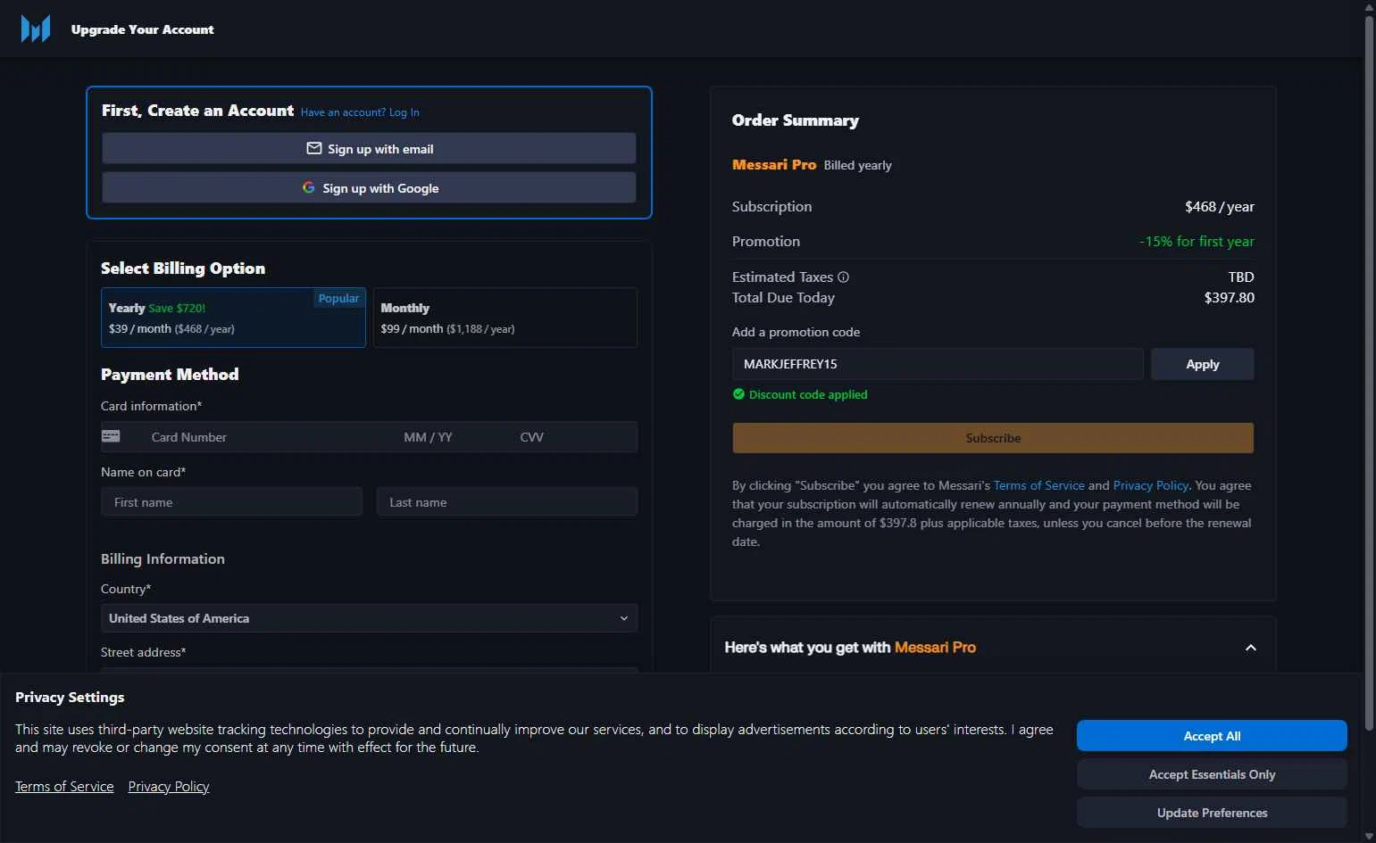
Task: Open Privacy Policy link in order summary
Action: pyautogui.click(x=1150, y=485)
